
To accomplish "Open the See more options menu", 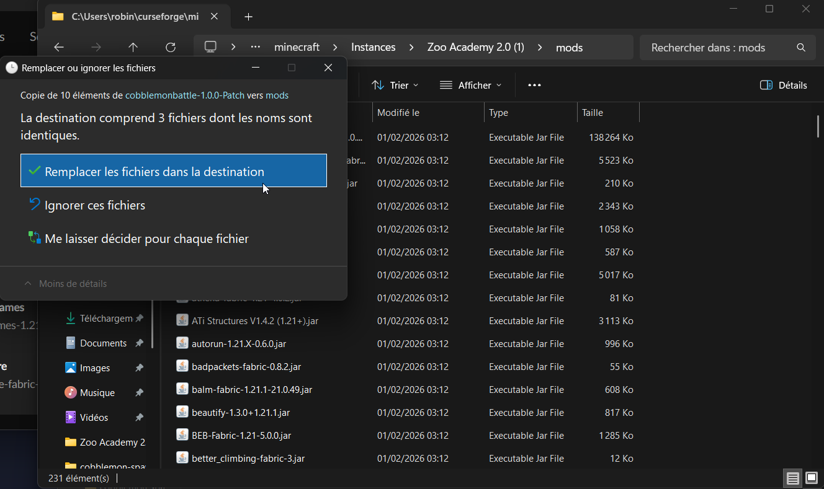I will coord(534,86).
